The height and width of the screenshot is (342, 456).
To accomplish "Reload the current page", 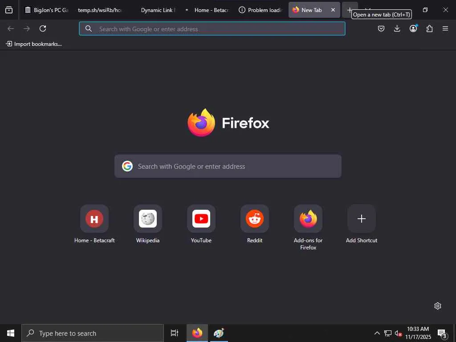I will pyautogui.click(x=43, y=28).
